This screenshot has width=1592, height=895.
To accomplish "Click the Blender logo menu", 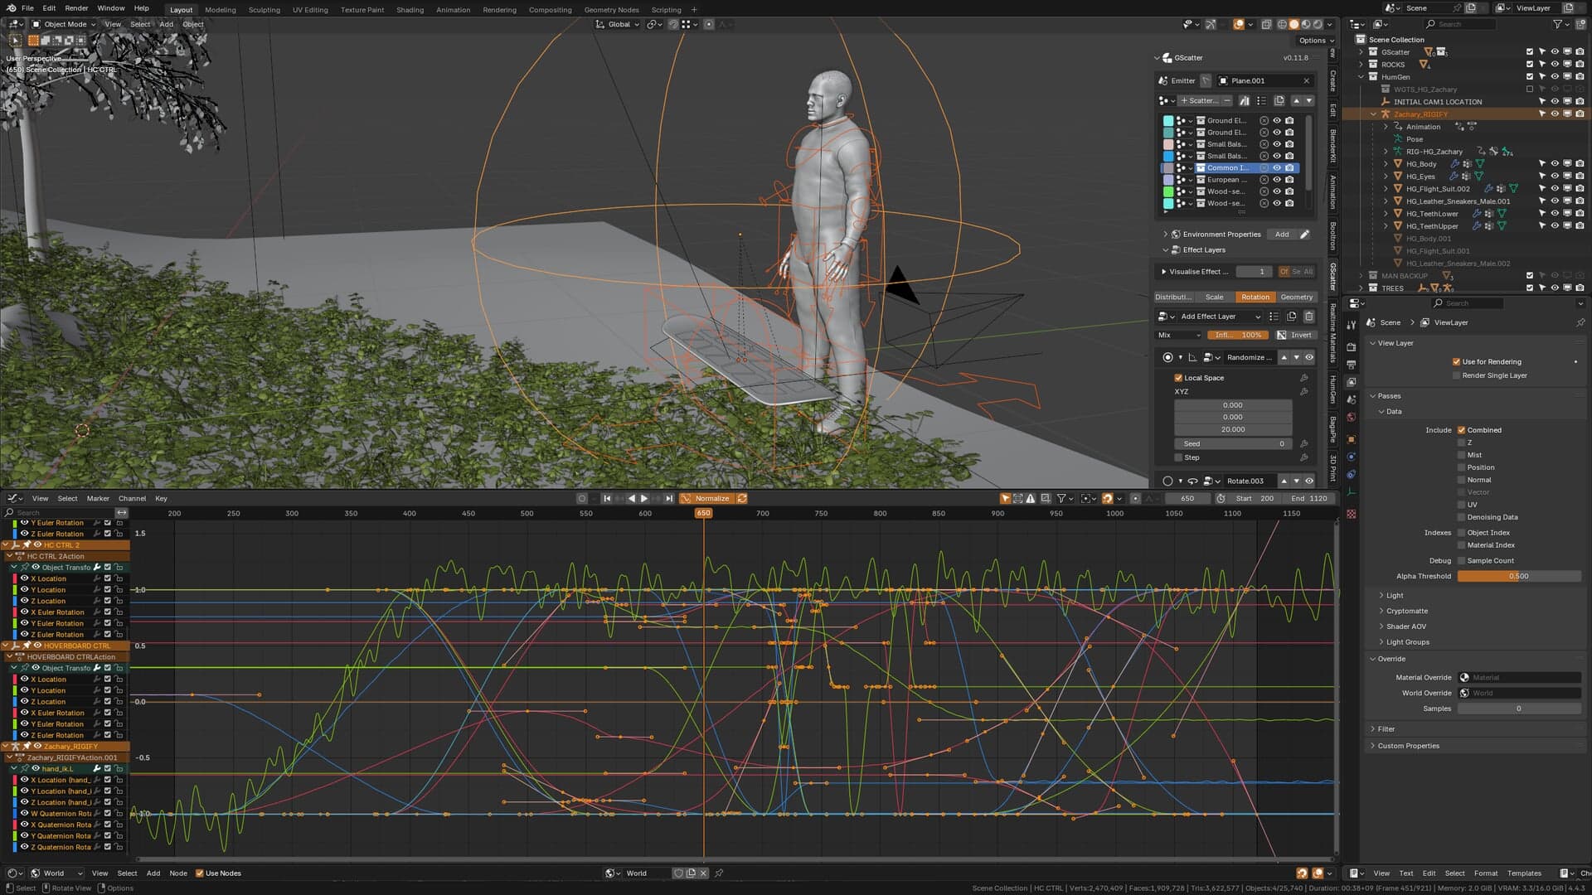I will 11,8.
